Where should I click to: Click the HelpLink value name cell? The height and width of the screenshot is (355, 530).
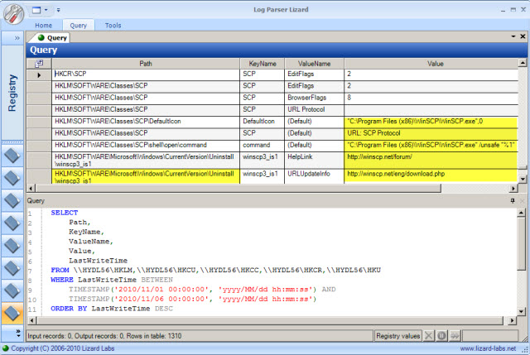coord(314,160)
